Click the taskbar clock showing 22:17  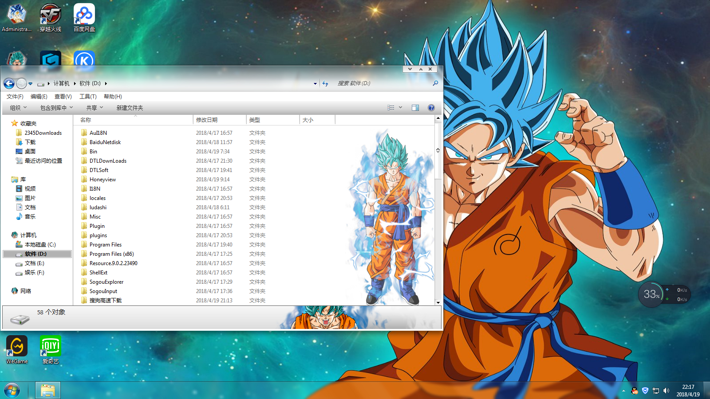688,391
